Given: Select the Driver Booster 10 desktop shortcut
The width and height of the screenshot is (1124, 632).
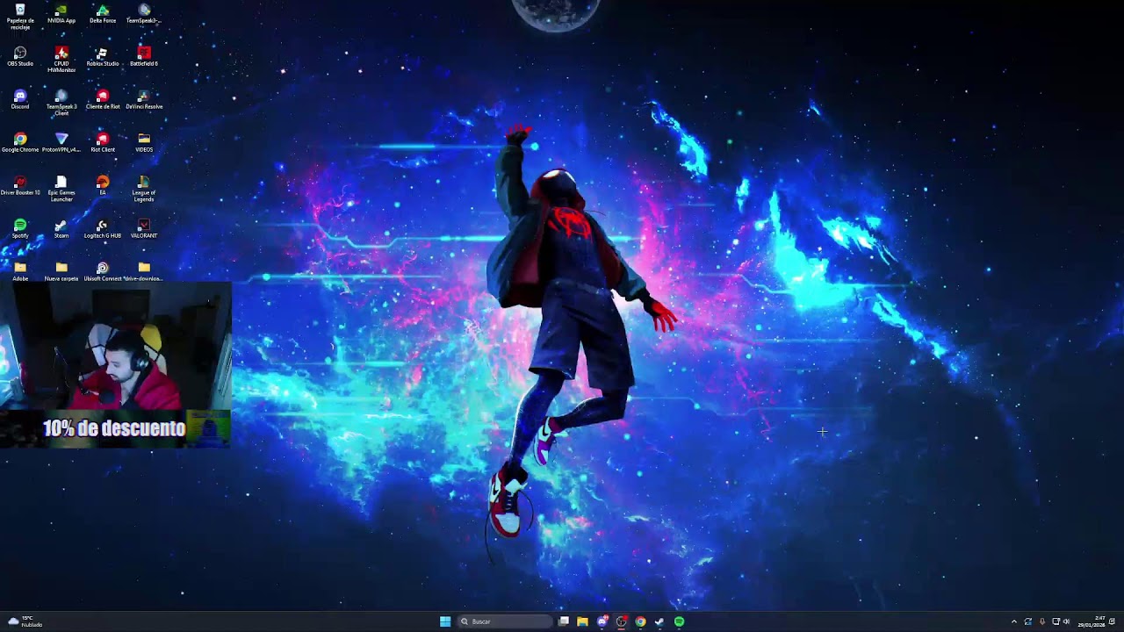Looking at the screenshot, I should coord(20,186).
